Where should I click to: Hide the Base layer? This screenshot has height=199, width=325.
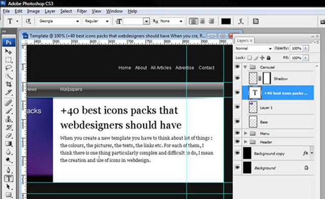point(237,121)
